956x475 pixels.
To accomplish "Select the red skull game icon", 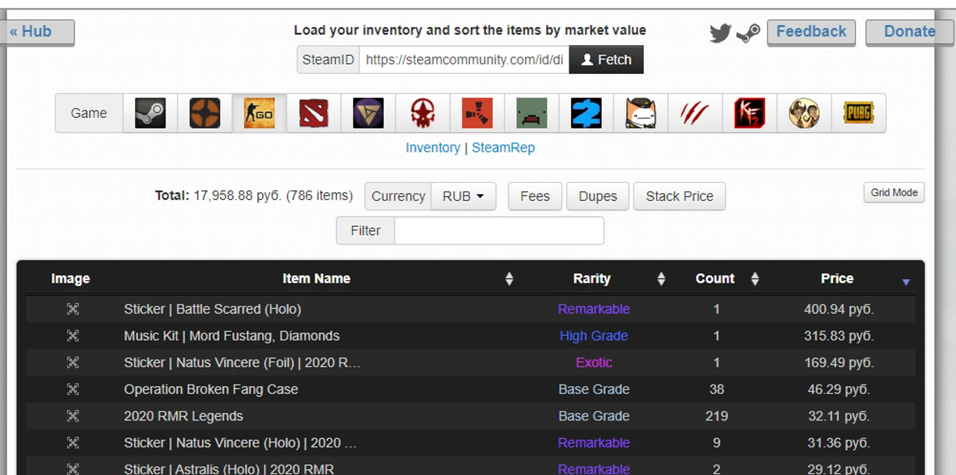I will 423,113.
